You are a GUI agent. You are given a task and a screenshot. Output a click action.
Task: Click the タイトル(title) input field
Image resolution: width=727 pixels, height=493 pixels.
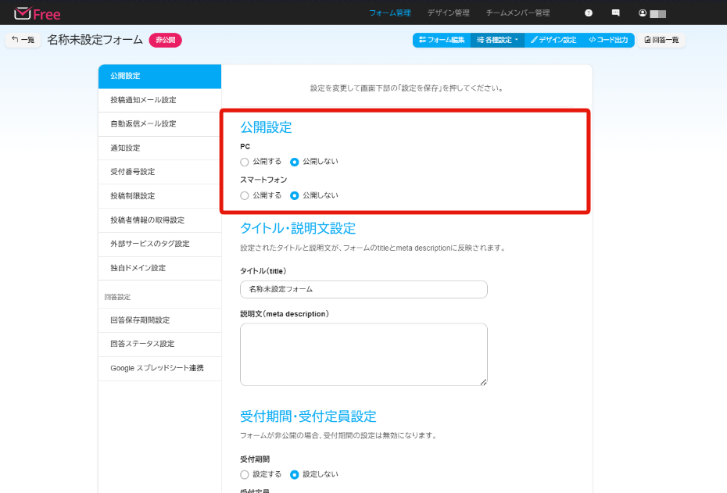[x=363, y=289]
